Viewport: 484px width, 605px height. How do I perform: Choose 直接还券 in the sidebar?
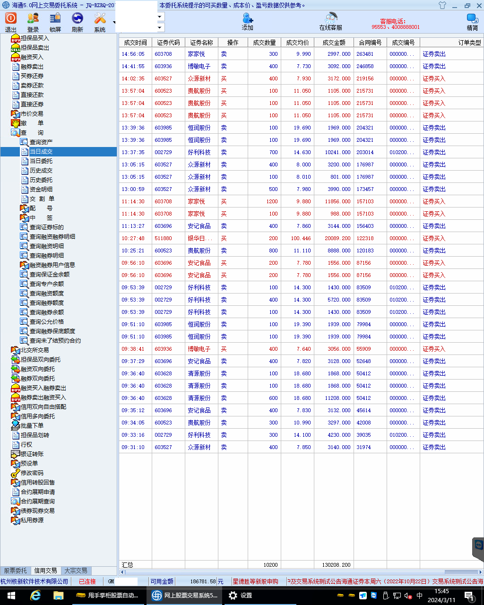(32, 104)
